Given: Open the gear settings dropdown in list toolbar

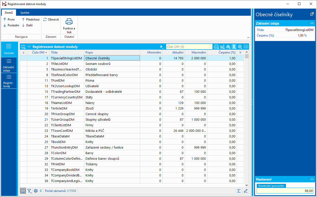Looking at the screenshot, I should [x=240, y=47].
